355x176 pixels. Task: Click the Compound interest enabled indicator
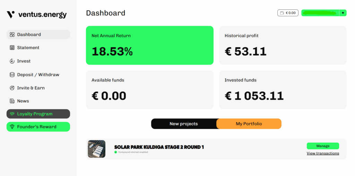point(131,152)
